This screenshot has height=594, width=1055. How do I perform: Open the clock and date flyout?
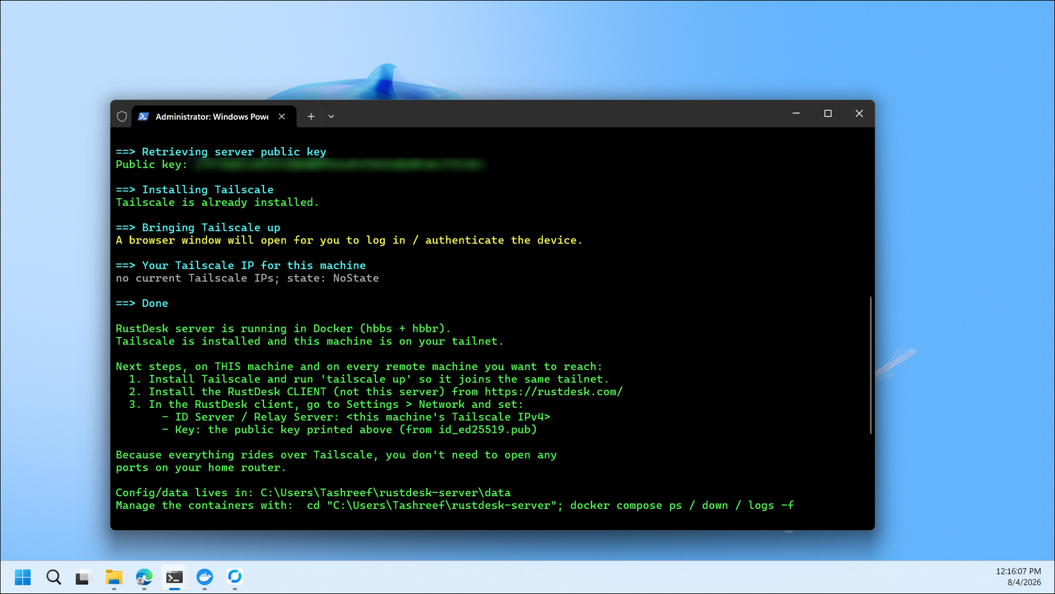tap(1018, 577)
